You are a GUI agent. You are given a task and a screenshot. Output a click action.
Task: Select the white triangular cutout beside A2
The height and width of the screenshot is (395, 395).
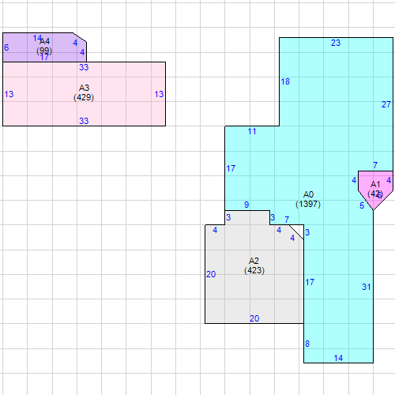click(x=299, y=230)
